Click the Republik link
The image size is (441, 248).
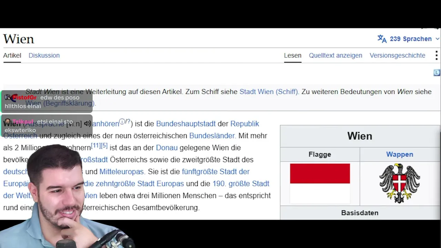point(245,124)
